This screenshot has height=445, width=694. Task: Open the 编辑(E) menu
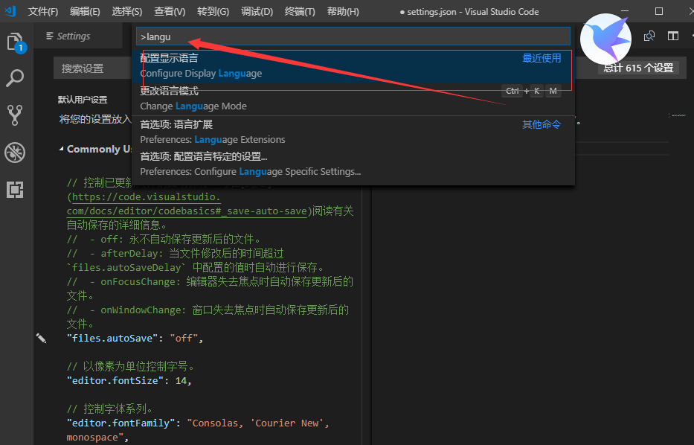pos(85,11)
